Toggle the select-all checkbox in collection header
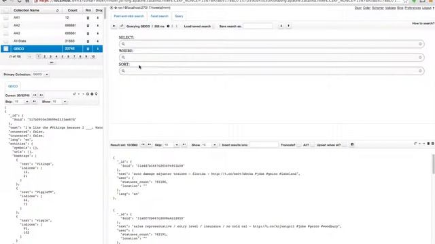The height and width of the screenshot is (244, 435). 6,11
